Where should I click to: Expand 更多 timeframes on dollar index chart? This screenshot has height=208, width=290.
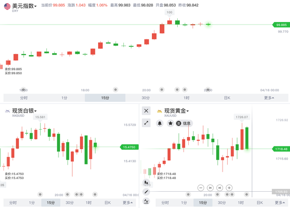(269, 98)
